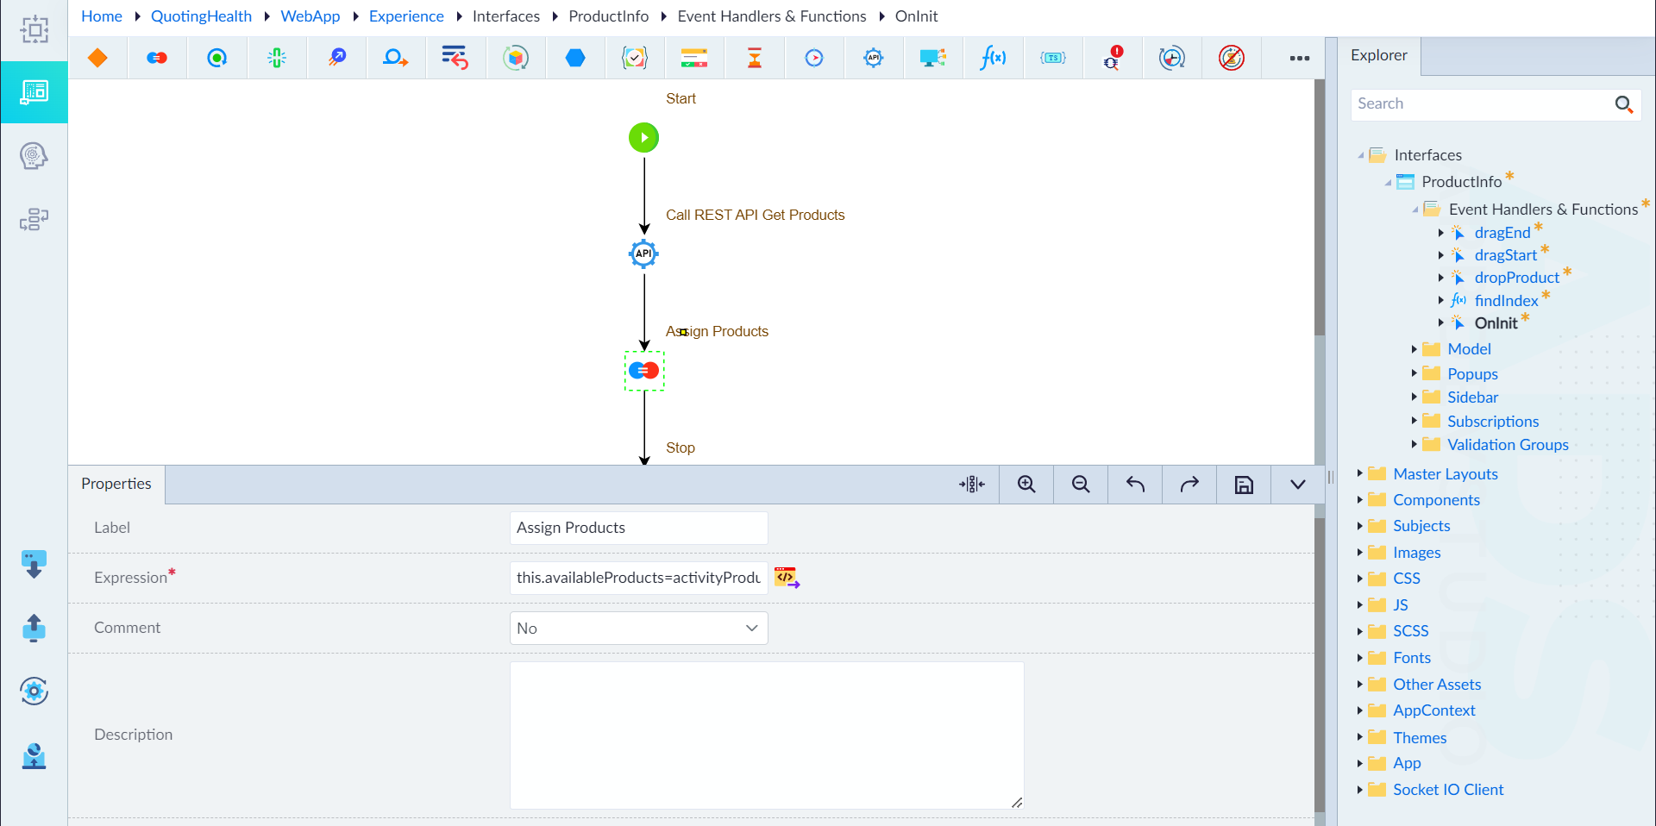The image size is (1656, 826).
Task: Redo the last undone change
Action: click(x=1189, y=485)
